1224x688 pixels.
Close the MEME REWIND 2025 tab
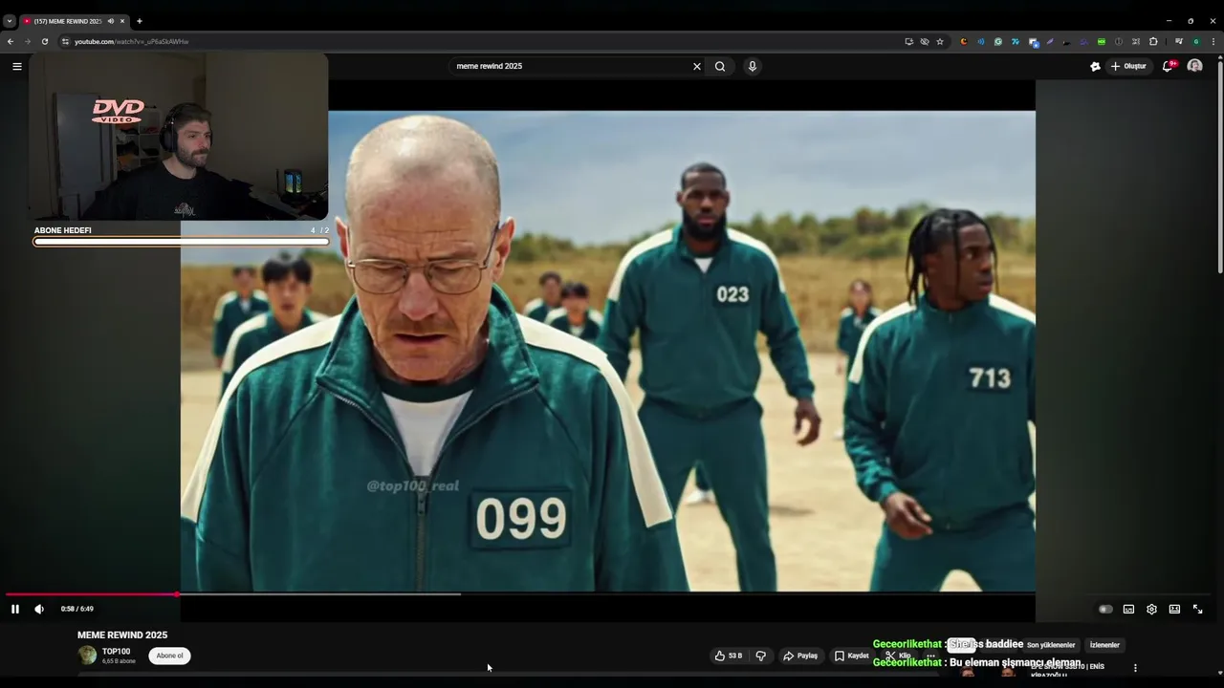tap(122, 21)
